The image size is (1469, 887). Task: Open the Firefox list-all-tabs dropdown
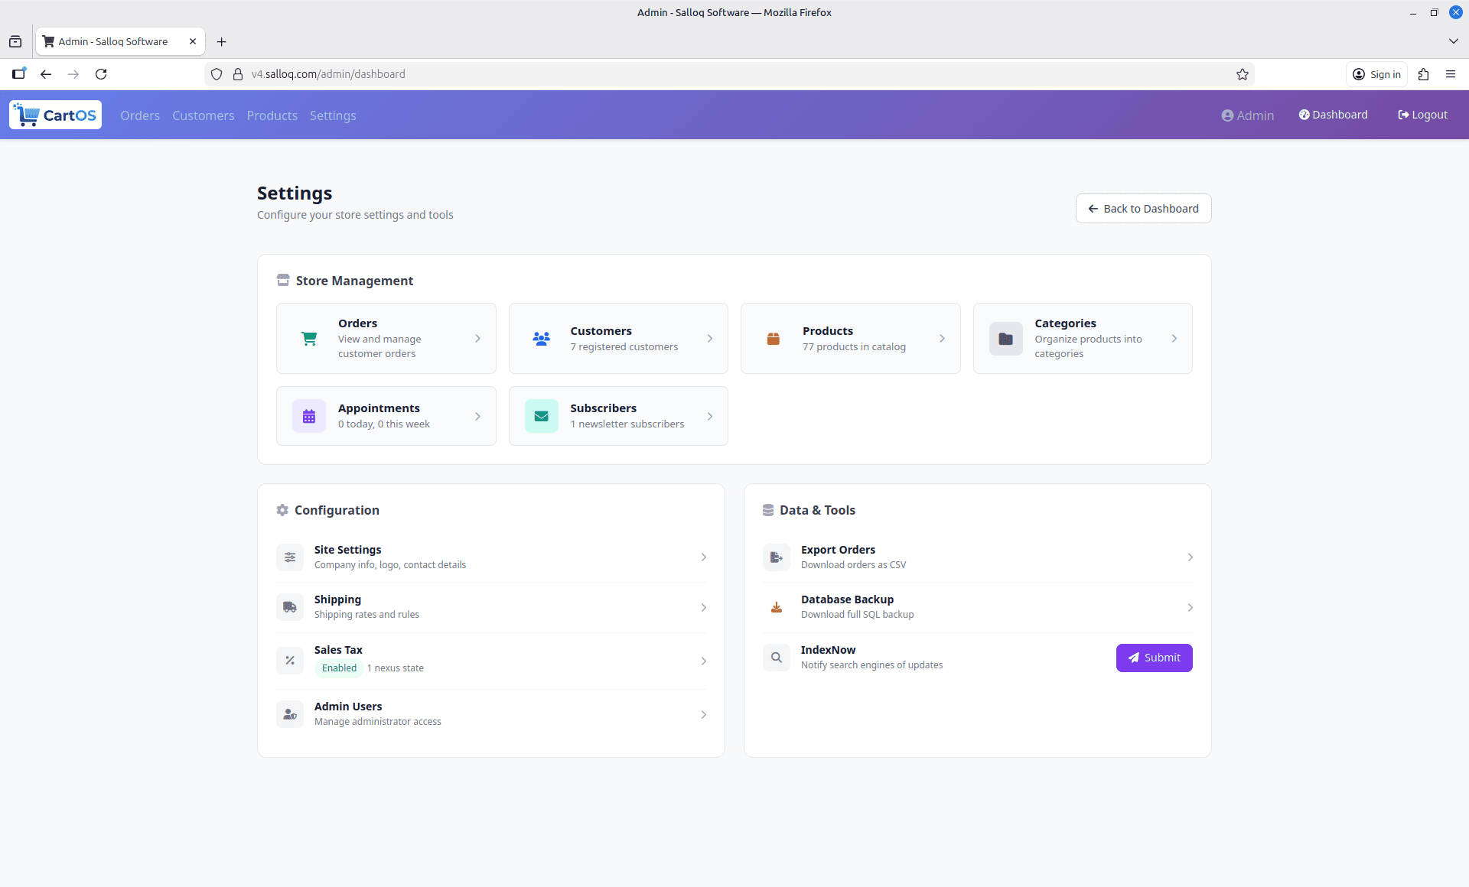coord(1452,41)
